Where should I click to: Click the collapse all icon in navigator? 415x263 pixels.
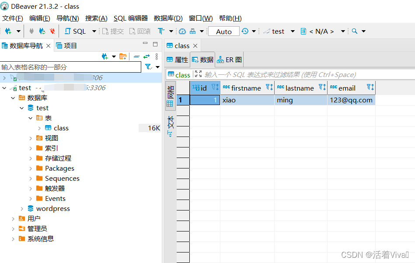pos(136,56)
